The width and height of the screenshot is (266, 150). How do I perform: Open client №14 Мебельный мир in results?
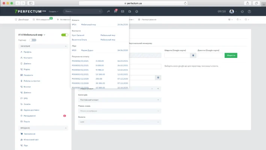(100, 24)
